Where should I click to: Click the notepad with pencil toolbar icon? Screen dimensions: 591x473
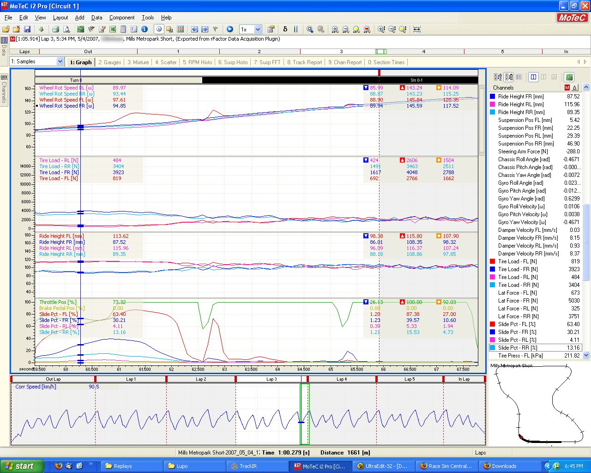[x=102, y=29]
